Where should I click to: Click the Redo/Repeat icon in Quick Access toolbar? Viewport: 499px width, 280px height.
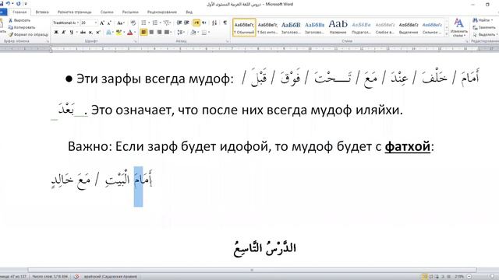pyautogui.click(x=19, y=4)
